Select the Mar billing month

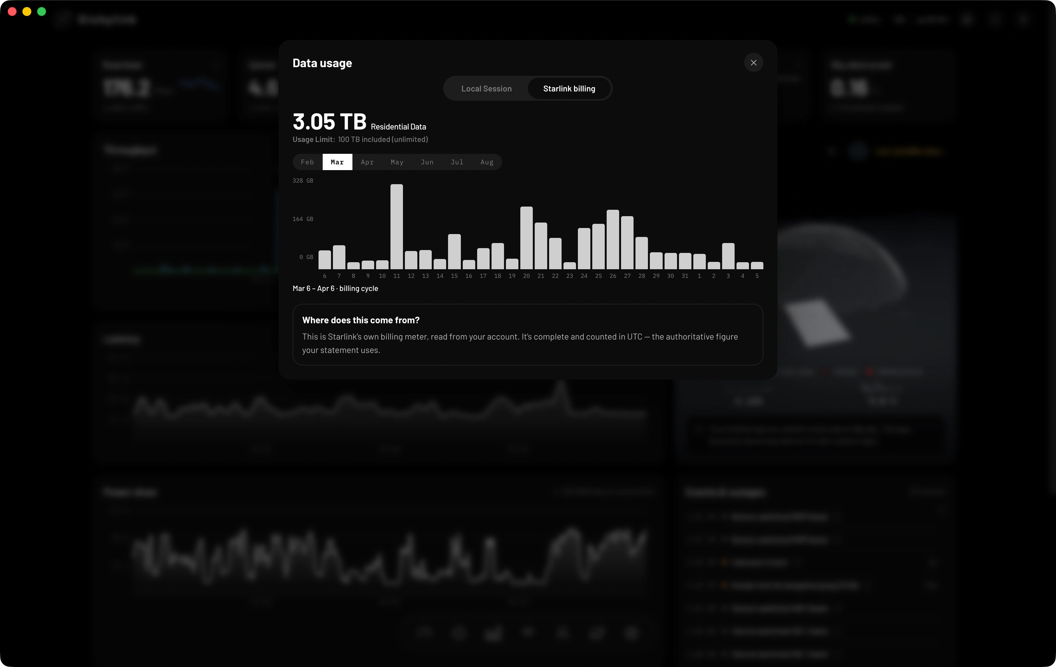(337, 162)
